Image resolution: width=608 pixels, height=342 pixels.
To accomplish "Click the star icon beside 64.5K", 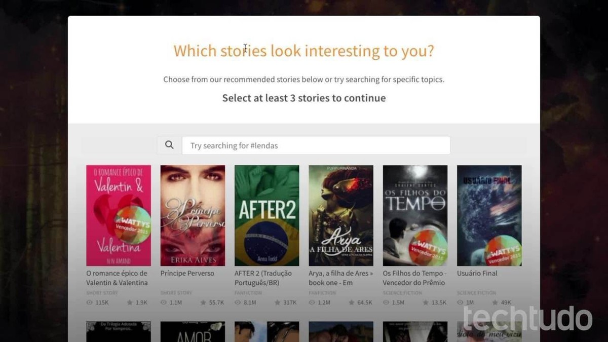I will tap(351, 302).
